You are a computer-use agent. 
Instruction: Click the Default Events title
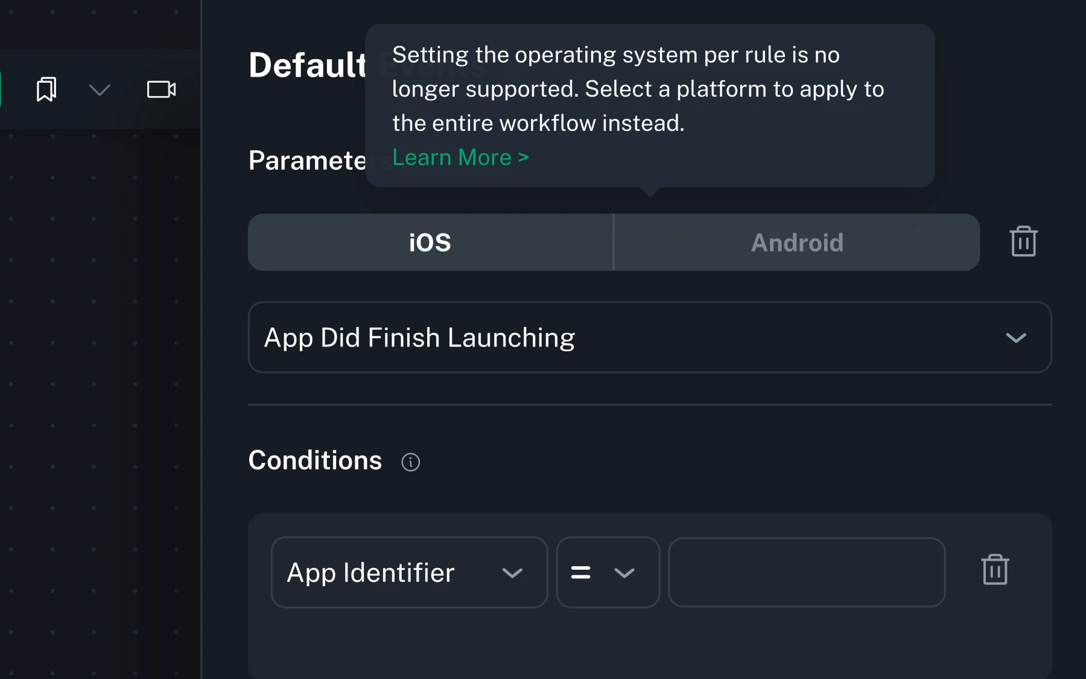point(308,65)
